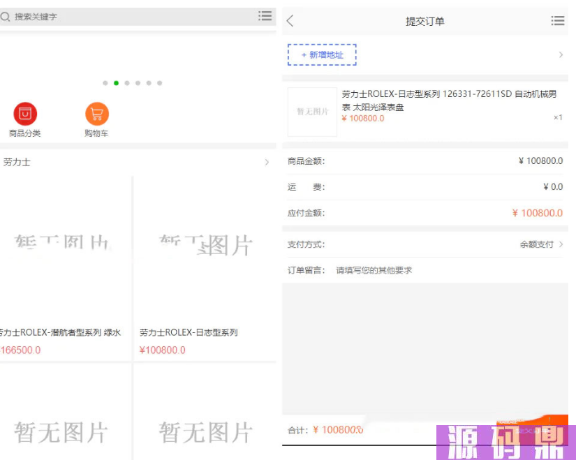Expand address row chevron arrow
Image resolution: width=576 pixels, height=460 pixels.
(x=561, y=54)
